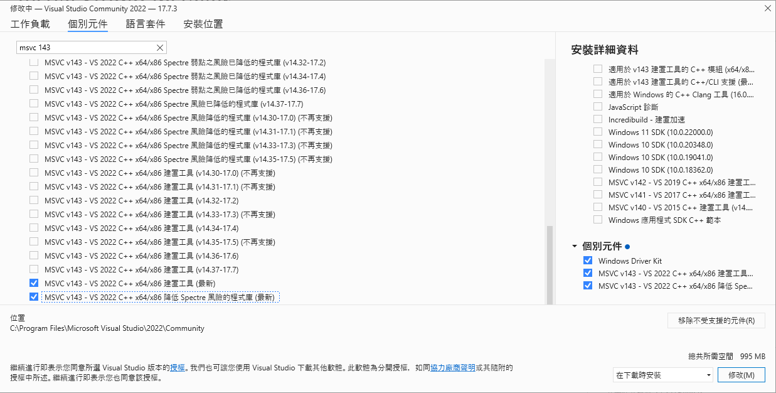This screenshot has width=776, height=393.
Task: Check 建置工具 (v14.33-17.3) 不再支援
Action: click(x=34, y=215)
